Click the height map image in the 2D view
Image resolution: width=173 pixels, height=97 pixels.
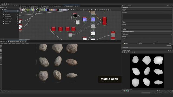(147, 71)
